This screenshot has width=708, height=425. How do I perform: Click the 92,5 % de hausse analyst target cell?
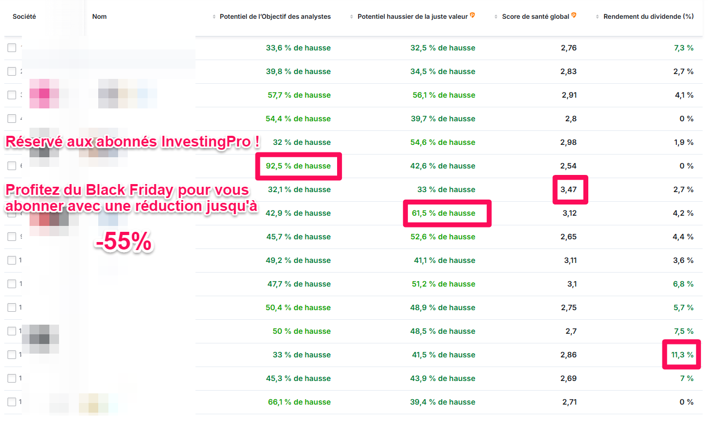tap(298, 166)
